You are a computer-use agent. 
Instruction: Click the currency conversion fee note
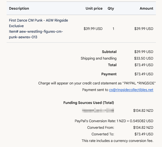click(117, 141)
